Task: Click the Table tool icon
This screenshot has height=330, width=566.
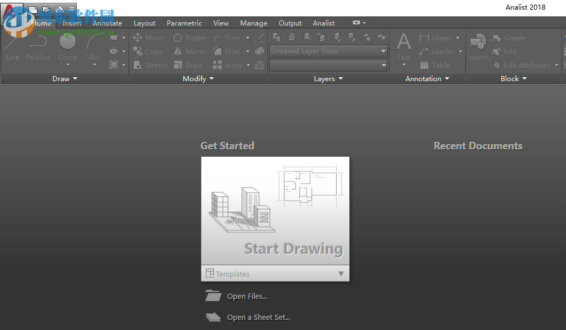Action: (x=424, y=65)
